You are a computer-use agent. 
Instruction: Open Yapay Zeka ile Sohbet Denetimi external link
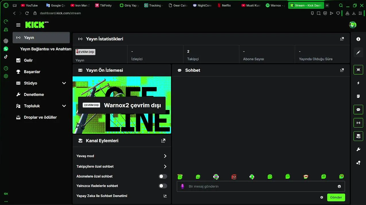point(165,196)
